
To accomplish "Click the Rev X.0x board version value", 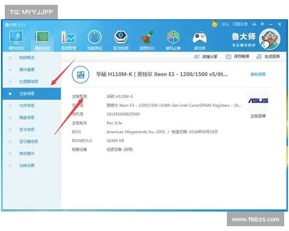I will click(x=114, y=123).
